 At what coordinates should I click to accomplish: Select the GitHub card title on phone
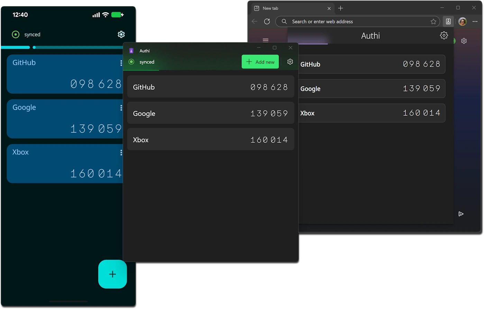[x=24, y=63]
